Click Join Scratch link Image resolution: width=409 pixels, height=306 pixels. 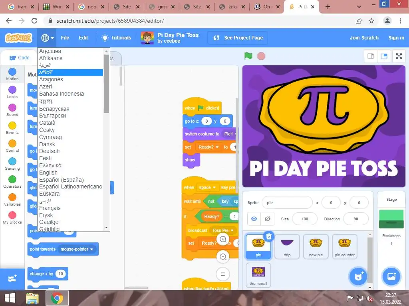click(364, 38)
